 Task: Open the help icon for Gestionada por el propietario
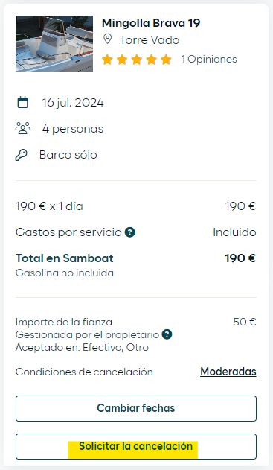pyautogui.click(x=167, y=334)
